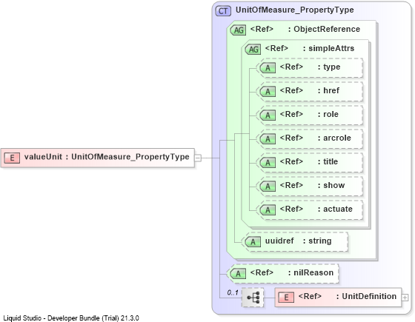Select the ': role' attribute label

click(328, 114)
